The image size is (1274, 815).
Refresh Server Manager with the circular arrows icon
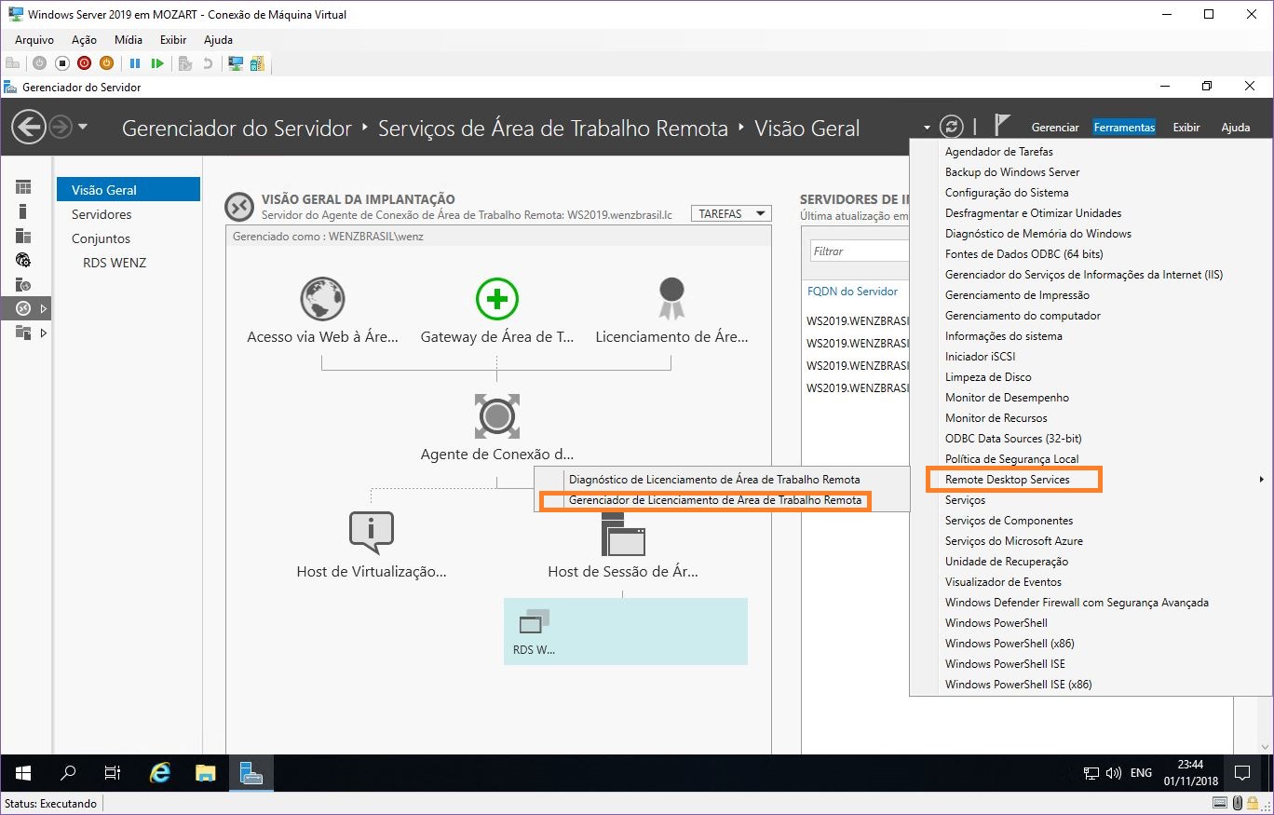[951, 127]
